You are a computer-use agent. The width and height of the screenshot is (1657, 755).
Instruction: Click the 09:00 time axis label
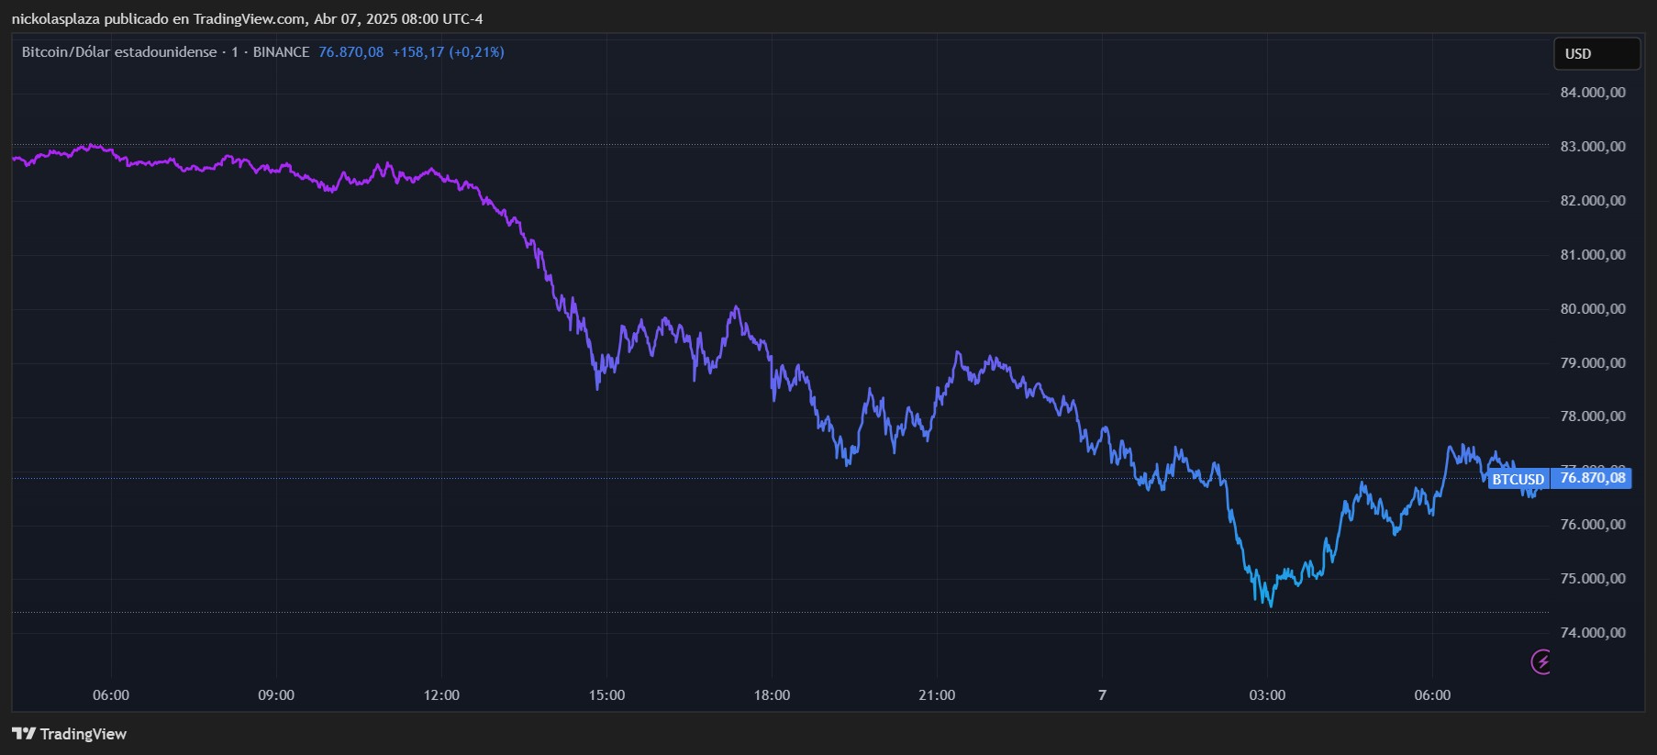click(276, 695)
